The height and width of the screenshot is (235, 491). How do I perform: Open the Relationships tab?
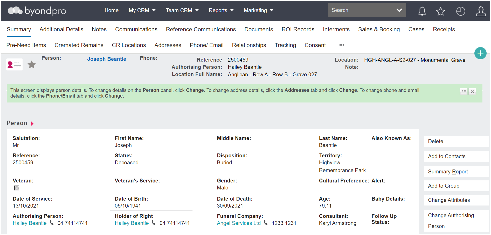click(249, 45)
